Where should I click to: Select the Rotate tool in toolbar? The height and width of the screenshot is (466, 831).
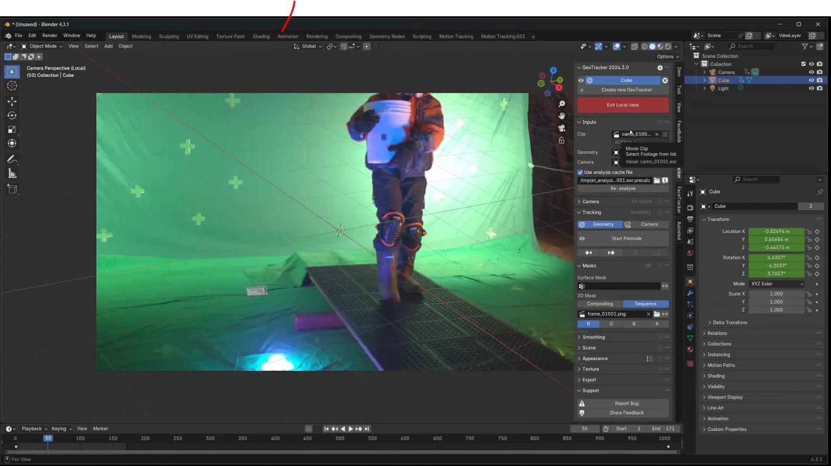pos(12,115)
